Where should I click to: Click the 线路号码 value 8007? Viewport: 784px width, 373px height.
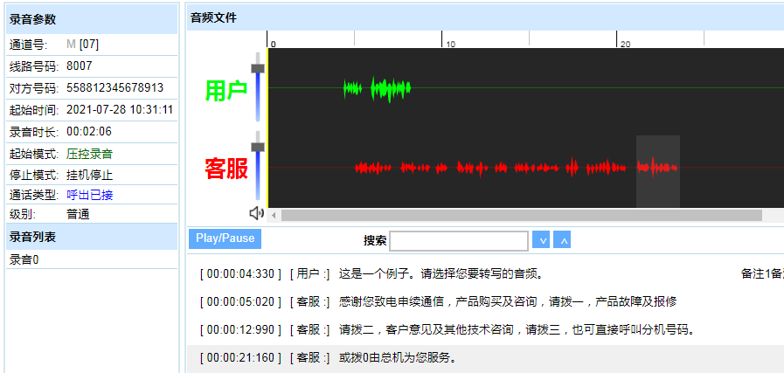[x=79, y=66]
